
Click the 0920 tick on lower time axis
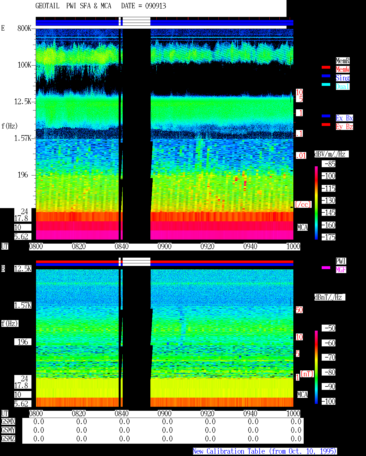click(207, 413)
